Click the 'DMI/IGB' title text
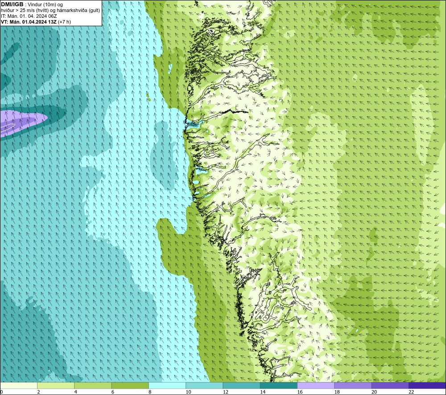446x395 pixels. point(12,4)
